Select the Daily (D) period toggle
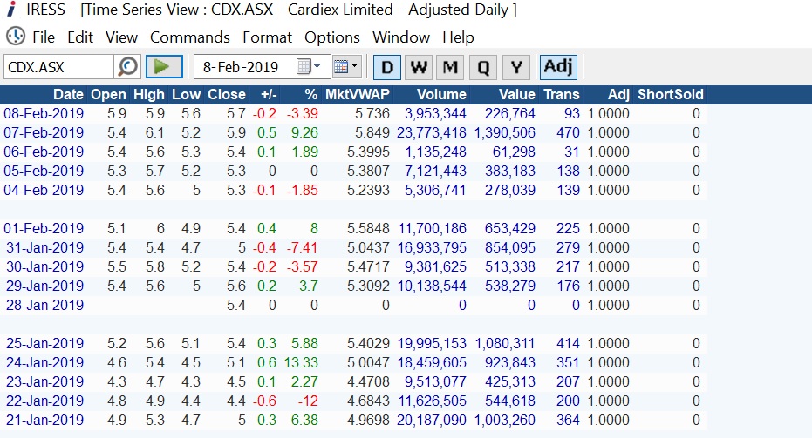 [387, 67]
